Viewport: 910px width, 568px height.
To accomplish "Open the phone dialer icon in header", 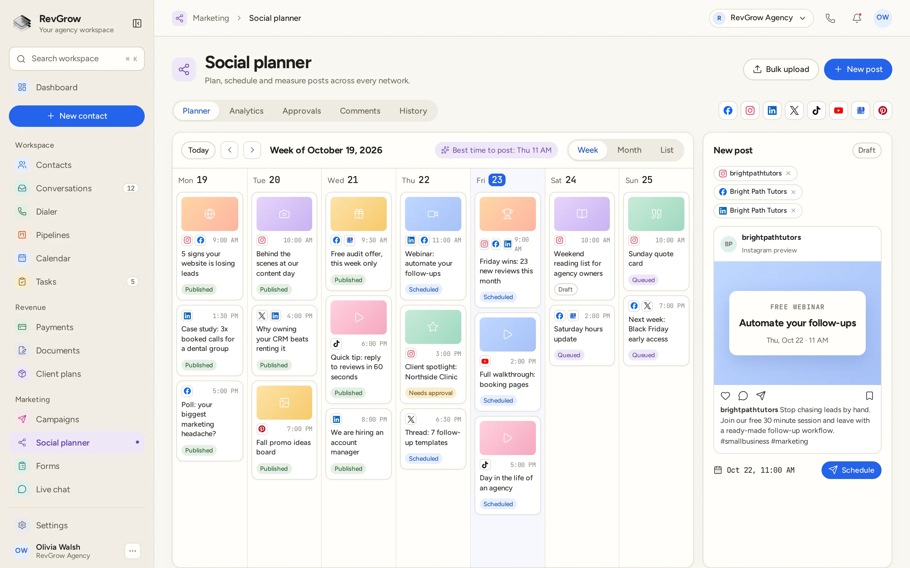I will point(830,18).
